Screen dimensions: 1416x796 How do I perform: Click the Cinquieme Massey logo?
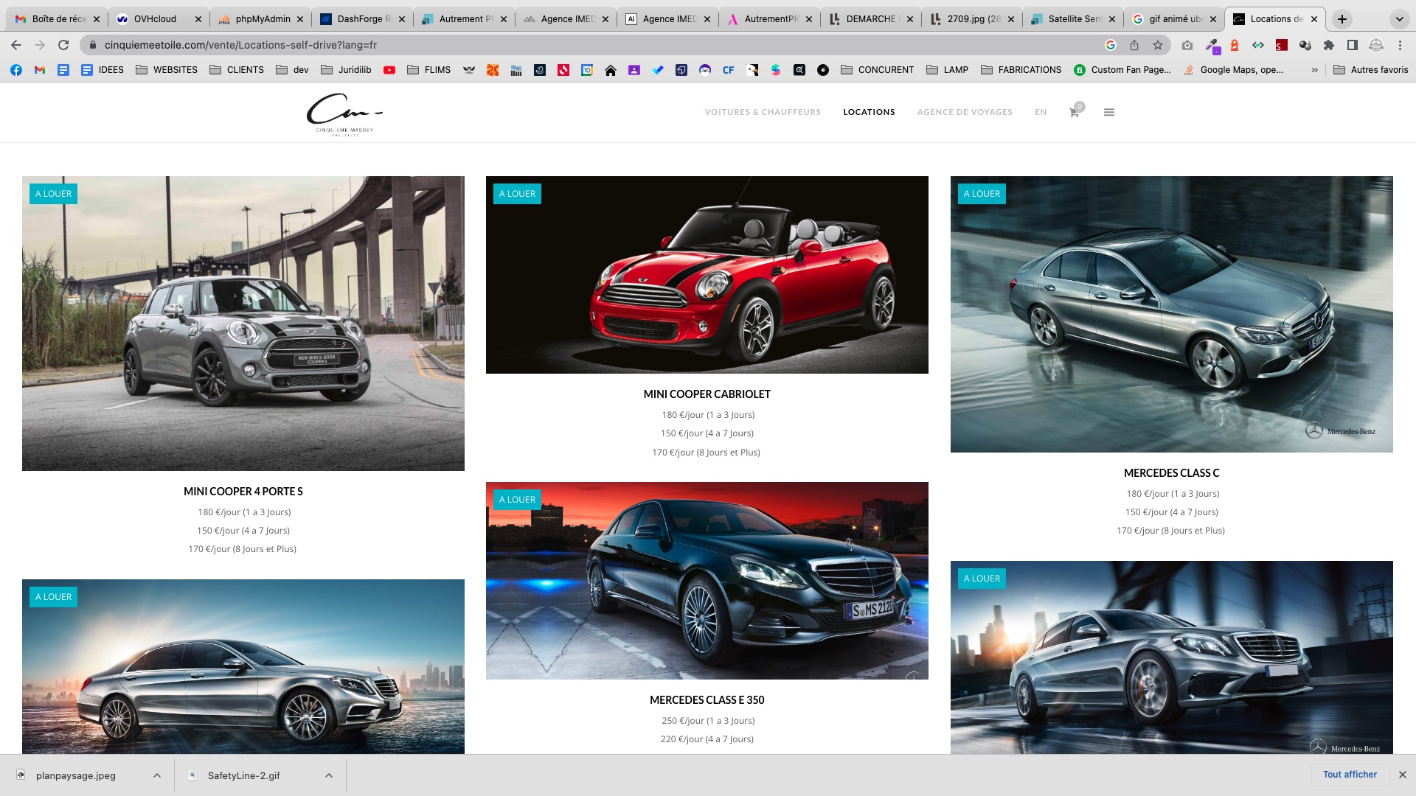click(x=344, y=114)
